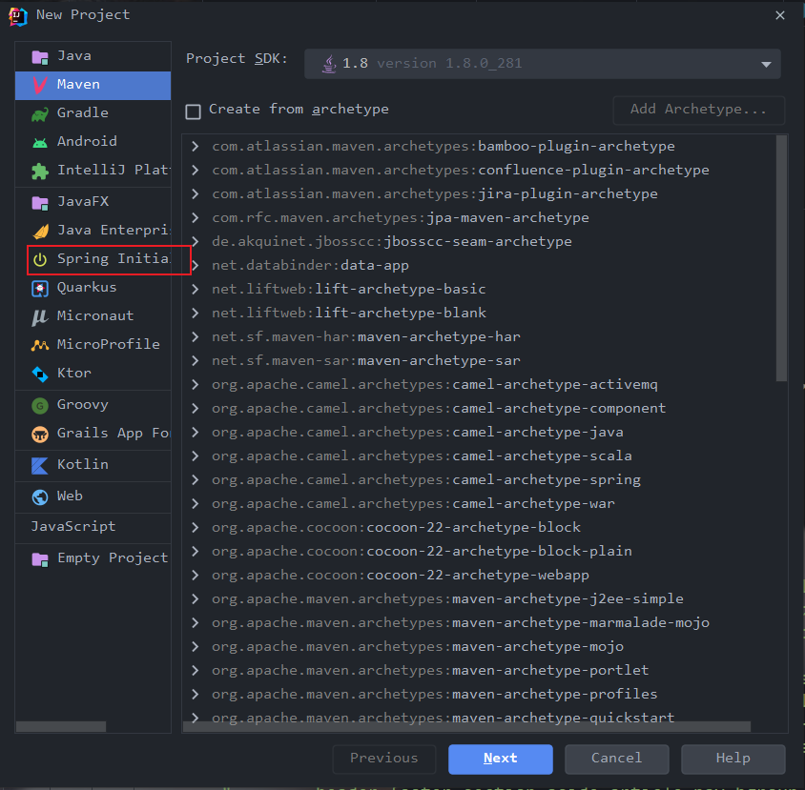Open the Project SDK dropdown arrow

click(x=766, y=64)
